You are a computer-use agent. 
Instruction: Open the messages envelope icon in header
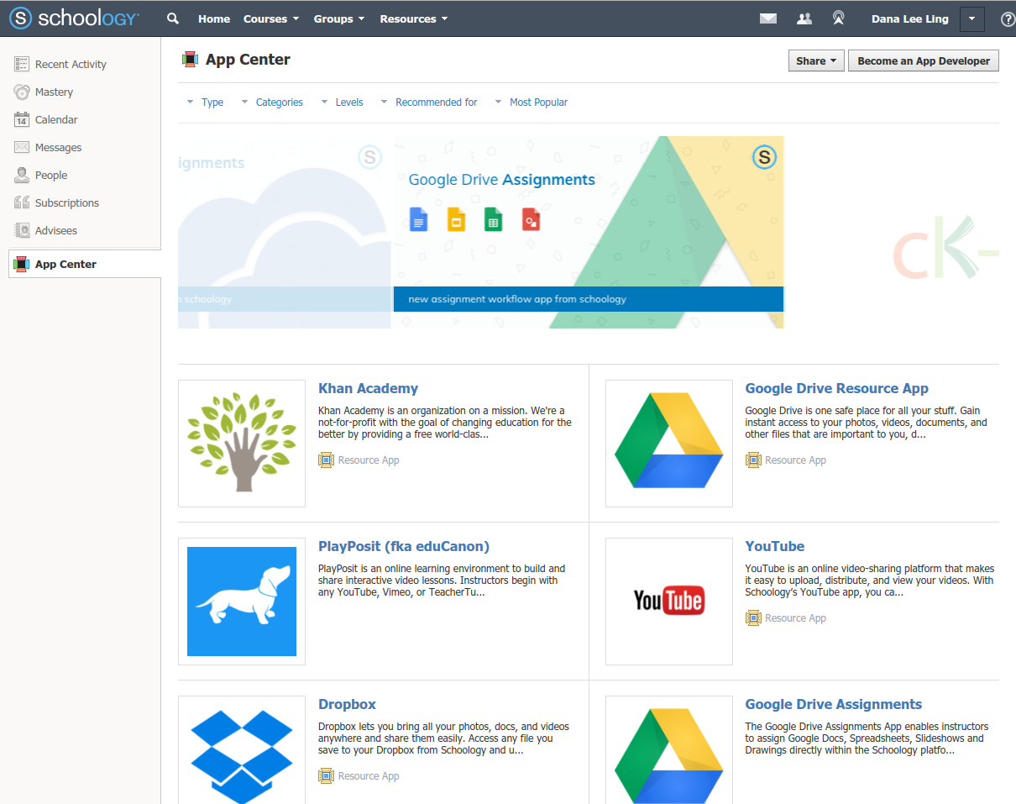(x=768, y=18)
